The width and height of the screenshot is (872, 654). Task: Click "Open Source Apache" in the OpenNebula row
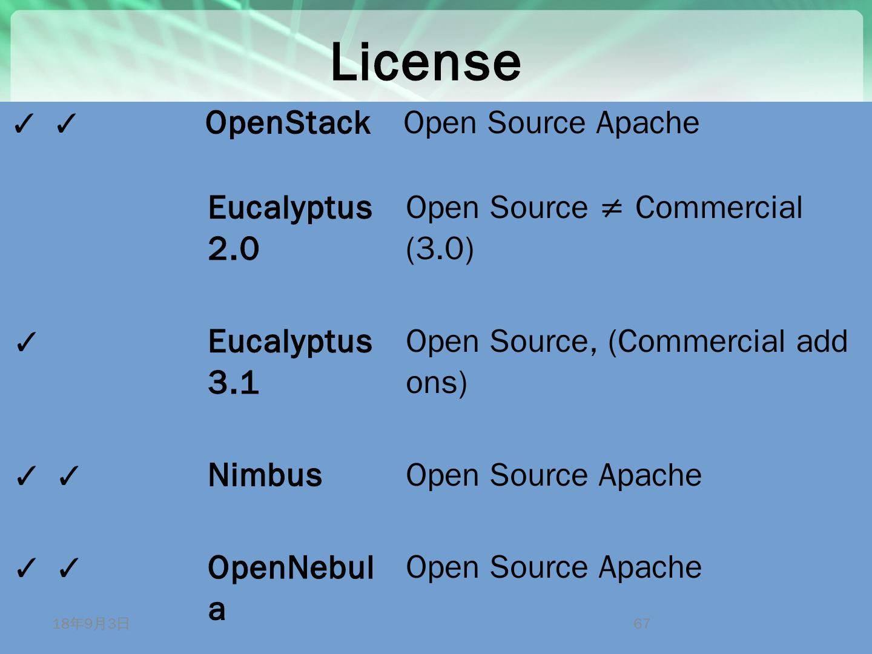pos(554,567)
